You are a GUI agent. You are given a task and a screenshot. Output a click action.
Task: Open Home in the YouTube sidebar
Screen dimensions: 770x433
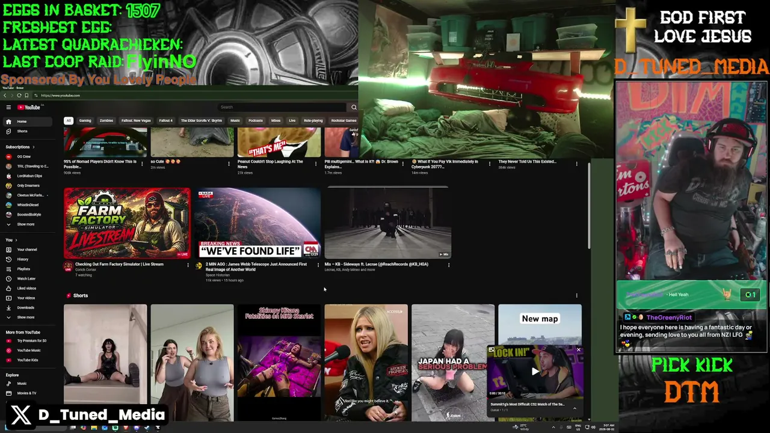[x=28, y=121]
